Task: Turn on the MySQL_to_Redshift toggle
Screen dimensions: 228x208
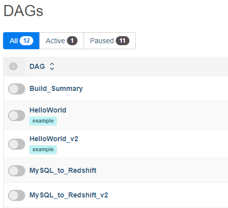Action: pos(17,171)
